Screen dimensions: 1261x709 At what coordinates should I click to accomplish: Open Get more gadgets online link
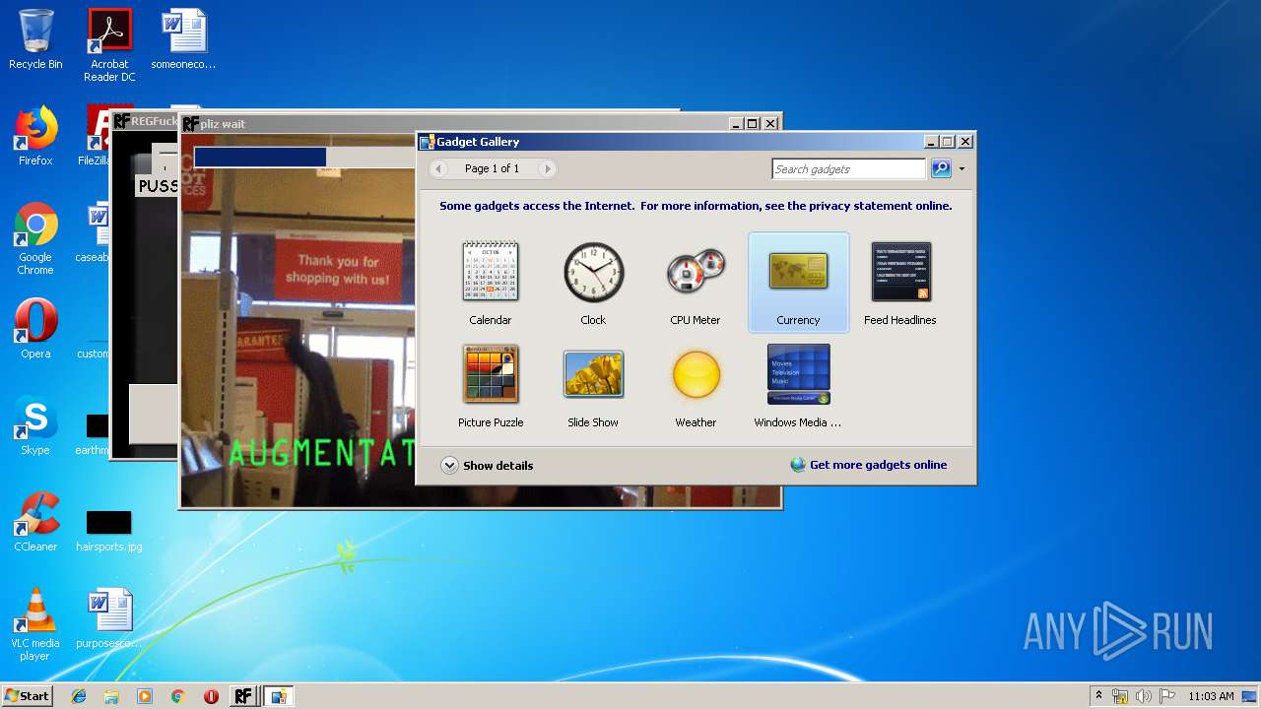(x=869, y=465)
